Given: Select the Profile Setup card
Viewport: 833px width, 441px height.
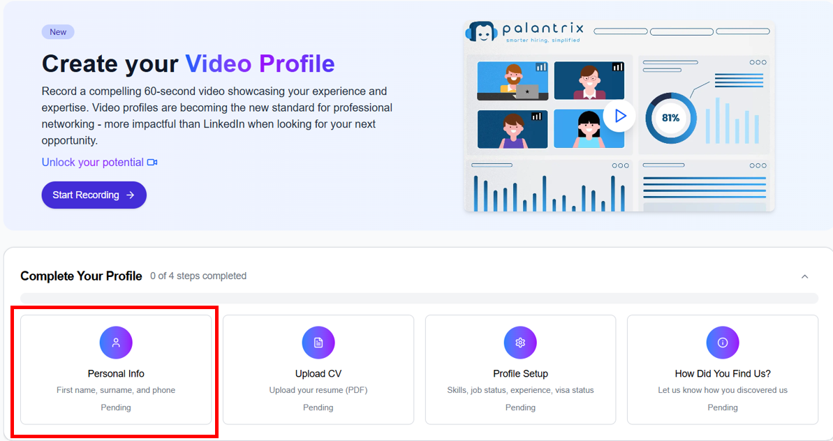Looking at the screenshot, I should point(519,370).
